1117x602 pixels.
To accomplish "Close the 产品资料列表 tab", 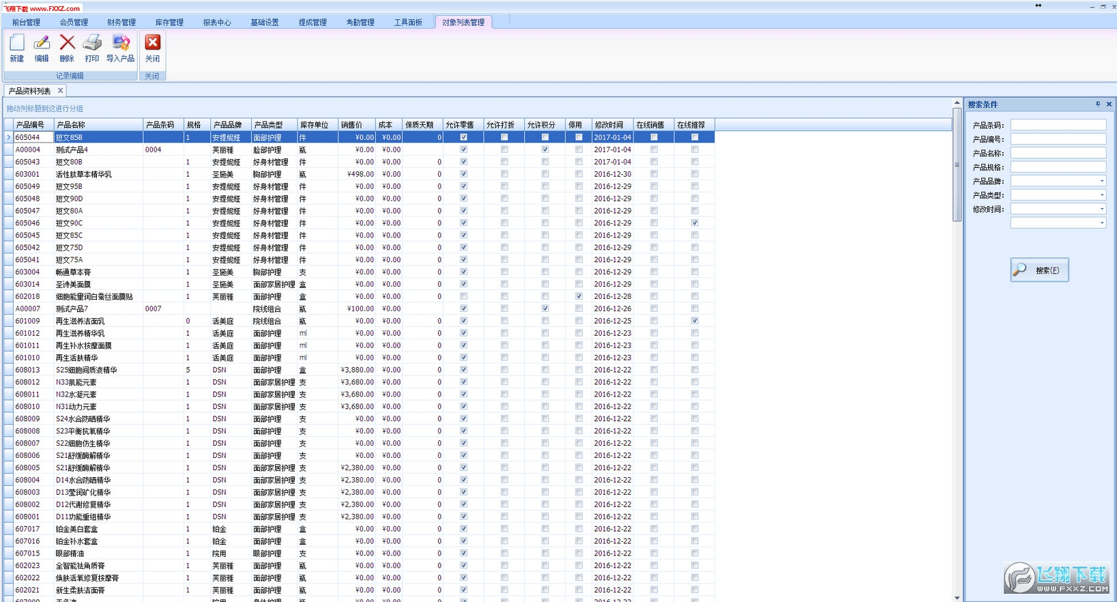I will tap(60, 90).
